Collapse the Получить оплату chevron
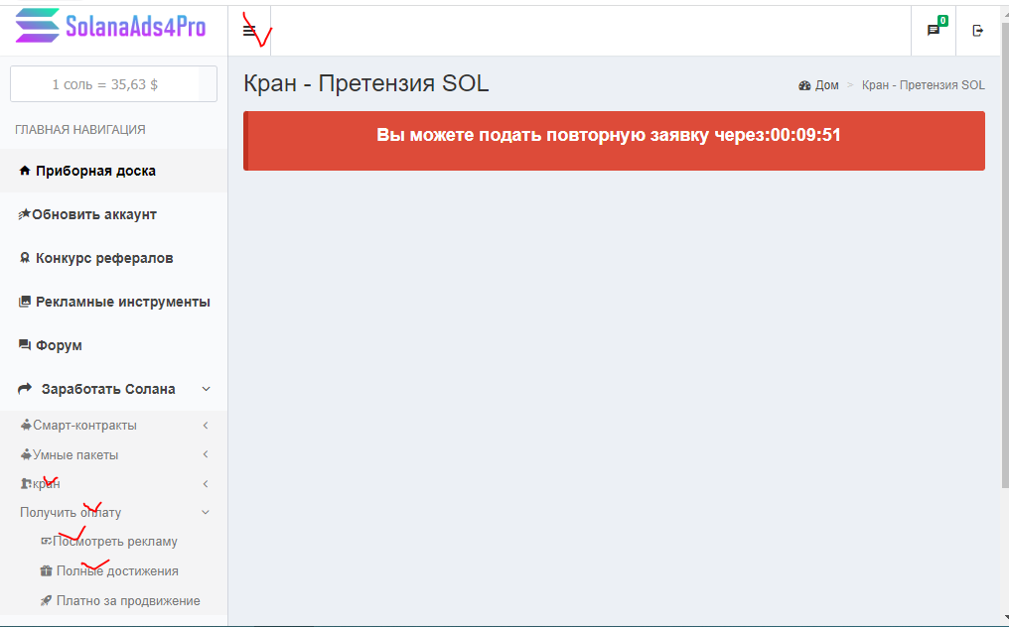 click(x=206, y=513)
